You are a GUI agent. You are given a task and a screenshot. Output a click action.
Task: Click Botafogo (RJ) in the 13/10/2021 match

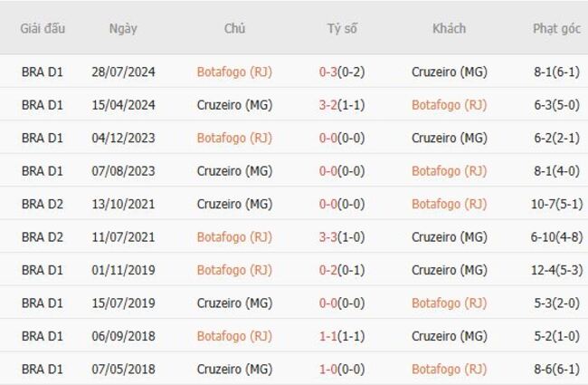coord(449,204)
